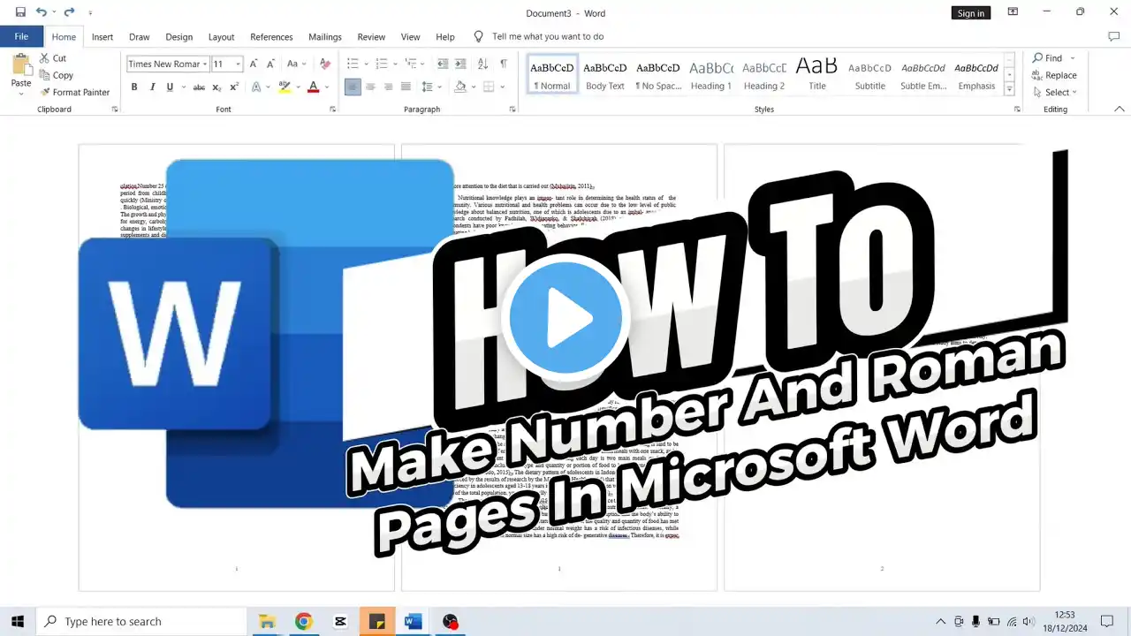1131x636 pixels.
Task: Click the Sort A-Z icon
Action: pos(482,64)
